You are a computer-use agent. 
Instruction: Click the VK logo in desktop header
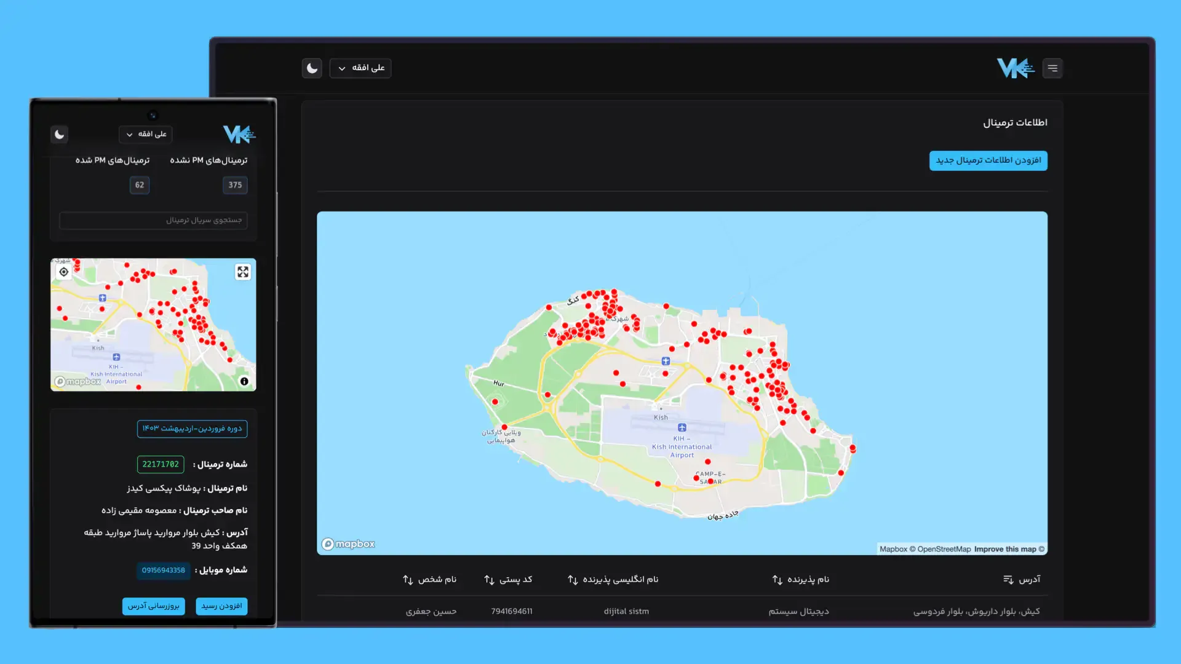1015,68
